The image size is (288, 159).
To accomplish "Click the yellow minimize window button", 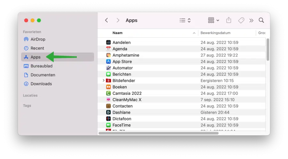I will point(33,20).
